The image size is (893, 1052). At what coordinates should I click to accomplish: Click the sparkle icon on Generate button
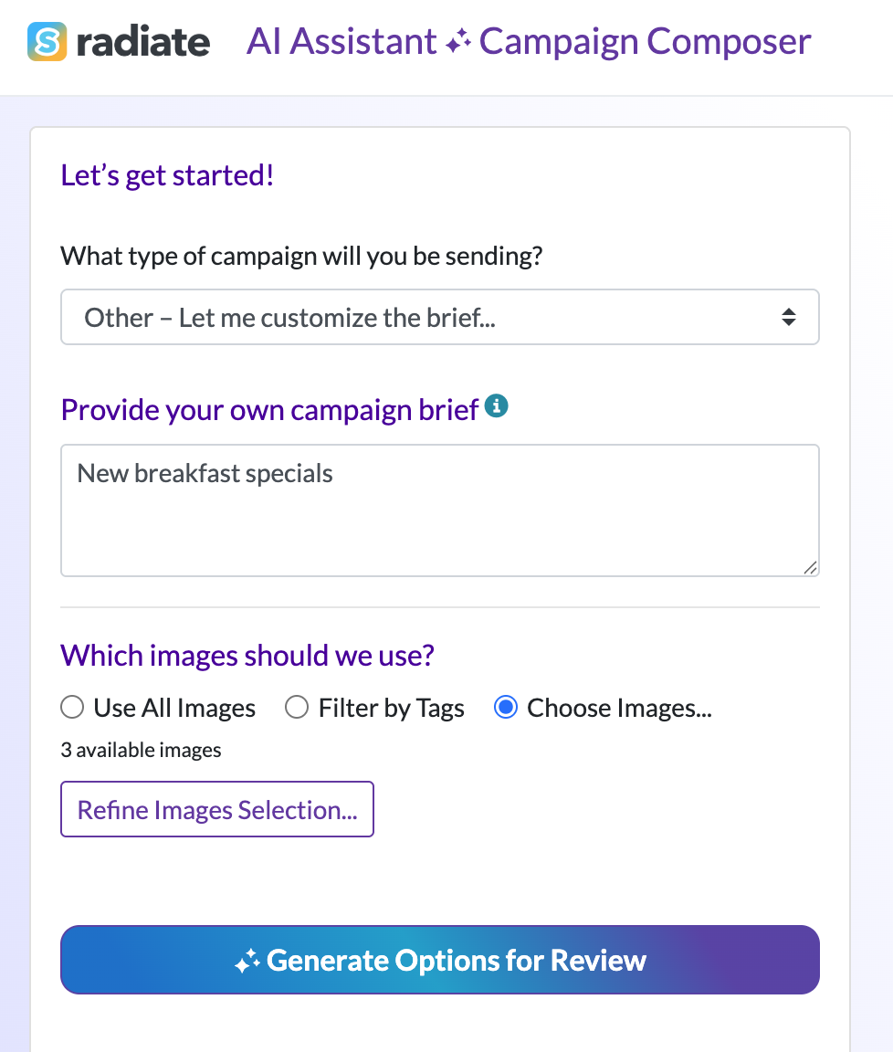coord(247,961)
